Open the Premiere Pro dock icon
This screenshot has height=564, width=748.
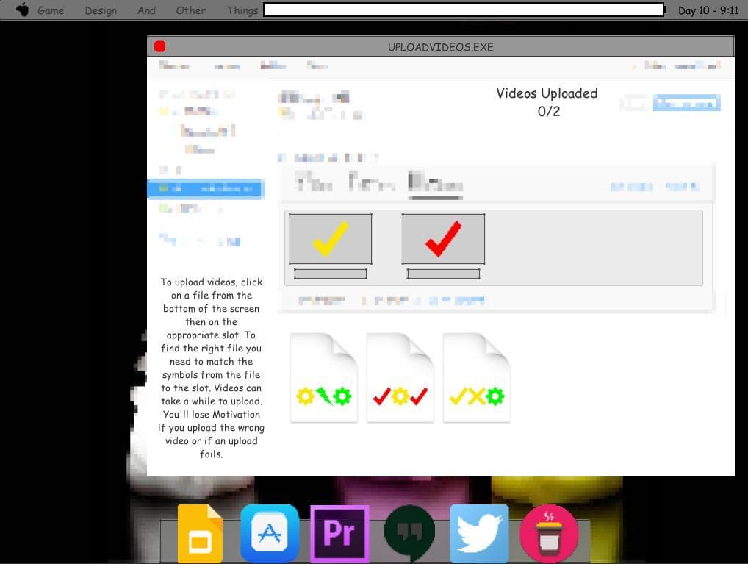339,533
